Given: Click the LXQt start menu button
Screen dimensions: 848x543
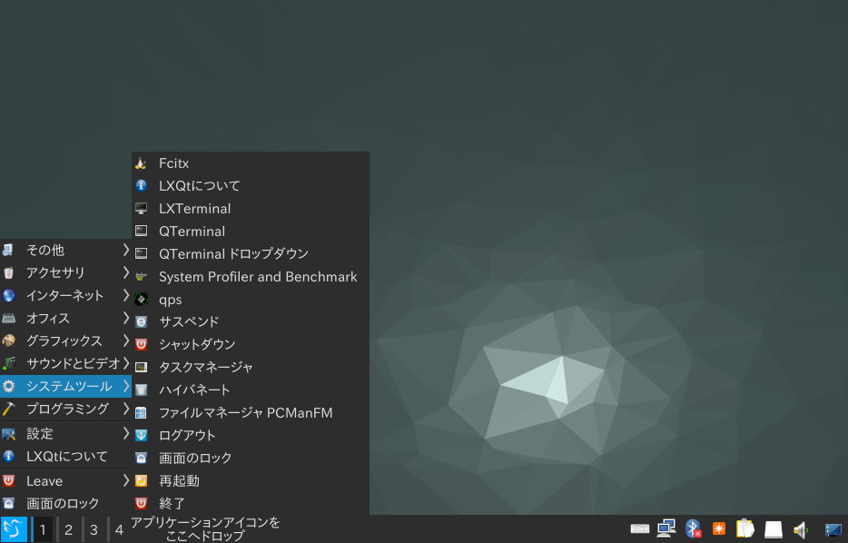Looking at the screenshot, I should point(14,529).
